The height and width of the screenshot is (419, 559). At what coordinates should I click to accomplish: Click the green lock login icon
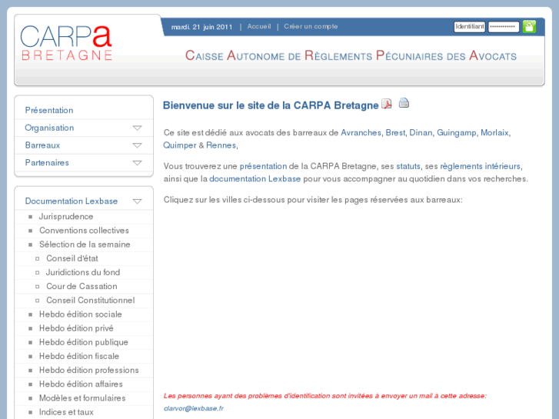click(x=529, y=27)
